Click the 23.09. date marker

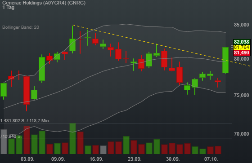click(x=135, y=159)
